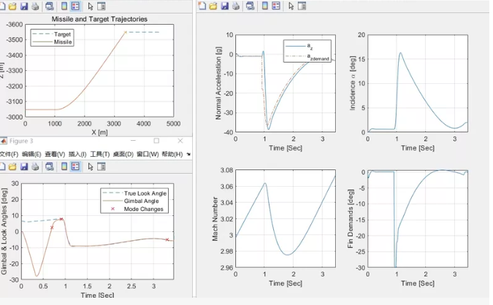Image resolution: width=493 pixels, height=305 pixels.
Task: Click New Figure in the four-subplot window toolbar
Action: [202, 6]
